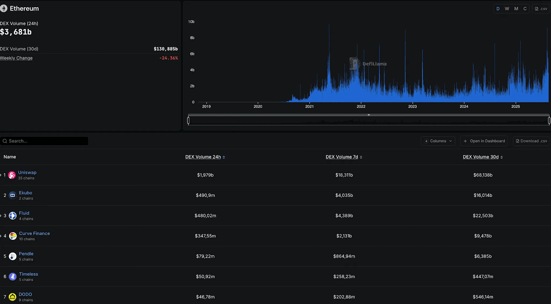
Task: Sort by DEX Volume 30d column
Action: pyautogui.click(x=483, y=157)
